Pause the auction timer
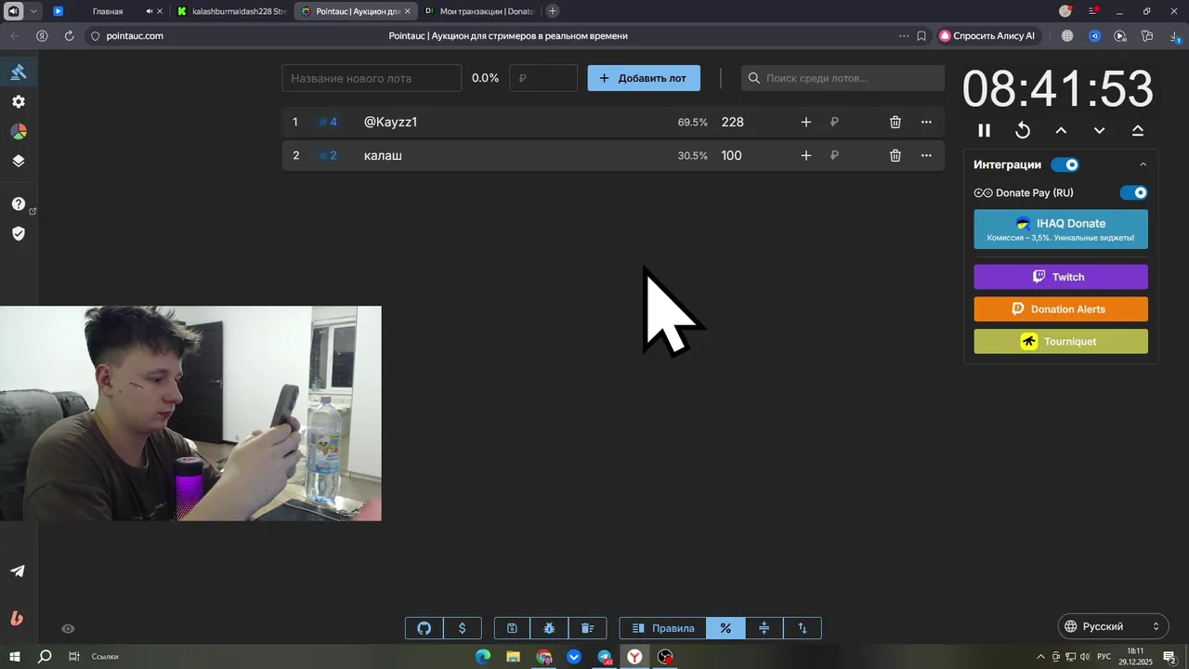 click(x=985, y=130)
